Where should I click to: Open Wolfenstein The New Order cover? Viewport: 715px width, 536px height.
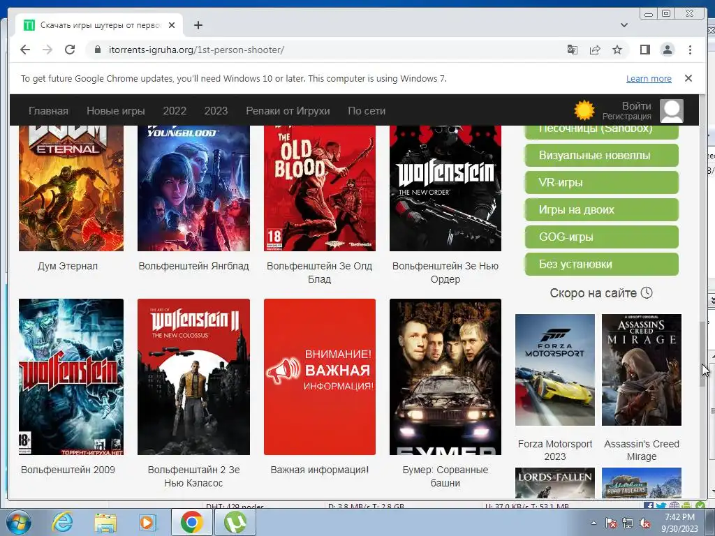point(445,188)
